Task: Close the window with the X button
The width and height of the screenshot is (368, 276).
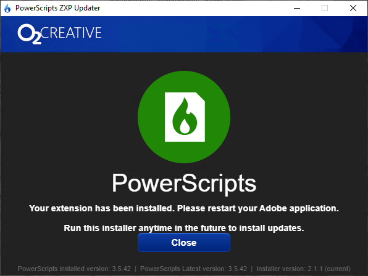Action: coord(353,8)
